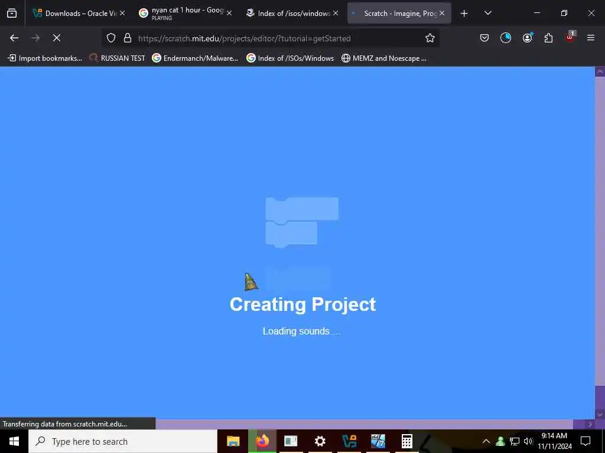Open Index of /ISOs/Windows bookmark
Screen dimensions: 605x453
point(290,58)
